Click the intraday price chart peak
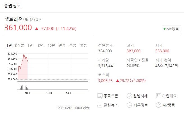 coord(24,54)
